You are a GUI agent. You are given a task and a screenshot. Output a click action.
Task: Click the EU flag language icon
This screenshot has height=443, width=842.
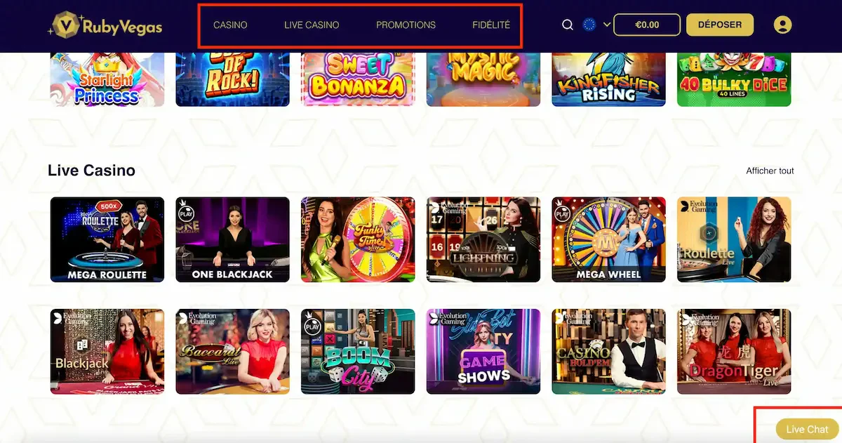[589, 25]
